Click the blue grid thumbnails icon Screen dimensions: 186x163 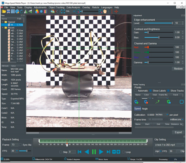[13, 12]
